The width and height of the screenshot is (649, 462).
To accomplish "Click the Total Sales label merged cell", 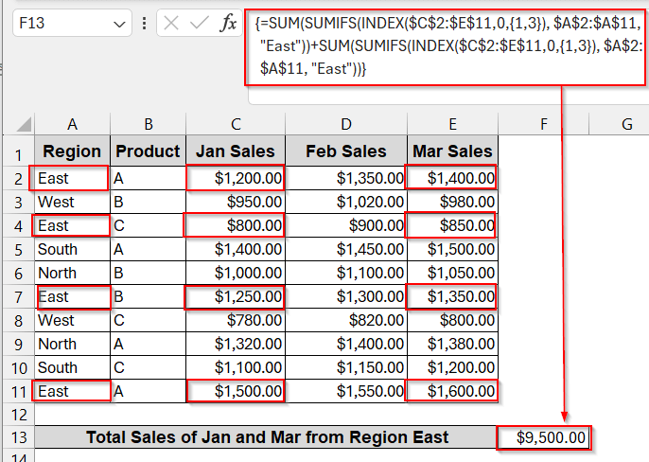I will [266, 437].
